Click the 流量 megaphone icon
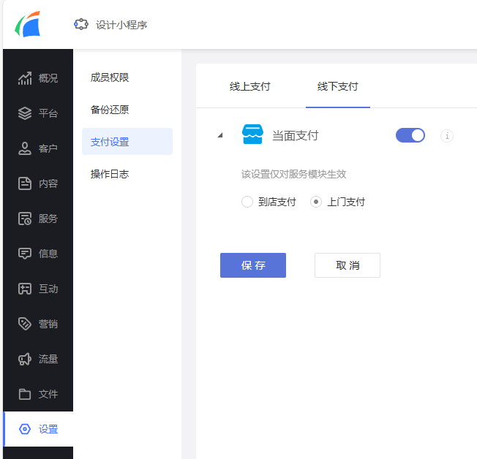The width and height of the screenshot is (477, 459). (25, 359)
